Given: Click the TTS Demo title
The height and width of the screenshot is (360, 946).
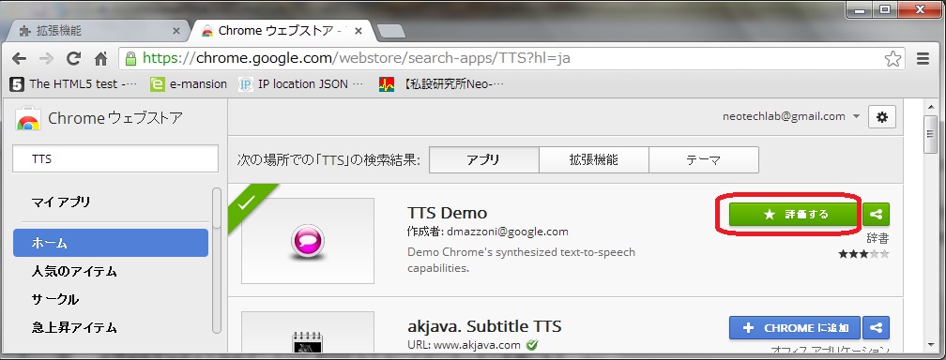Looking at the screenshot, I should [x=447, y=213].
